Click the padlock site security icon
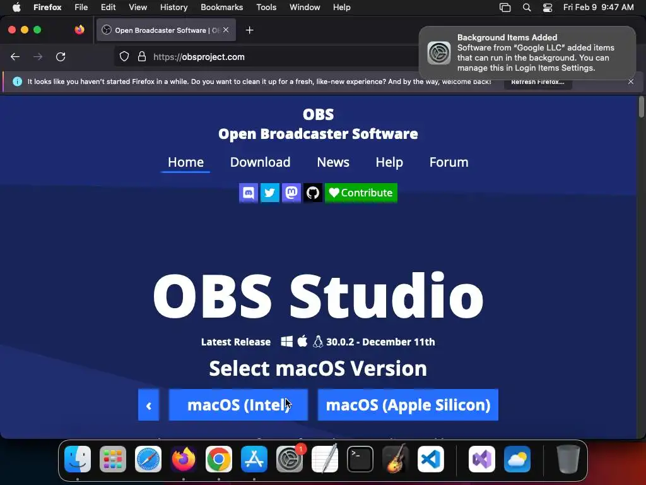646x485 pixels. (142, 57)
